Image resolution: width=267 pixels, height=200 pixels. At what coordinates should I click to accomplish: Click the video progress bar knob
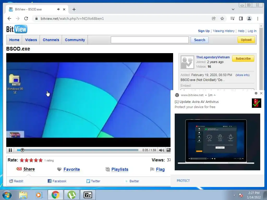[x=22, y=150]
